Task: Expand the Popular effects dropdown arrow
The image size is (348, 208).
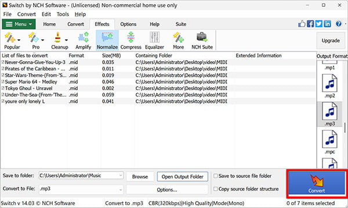Action: 19,40
